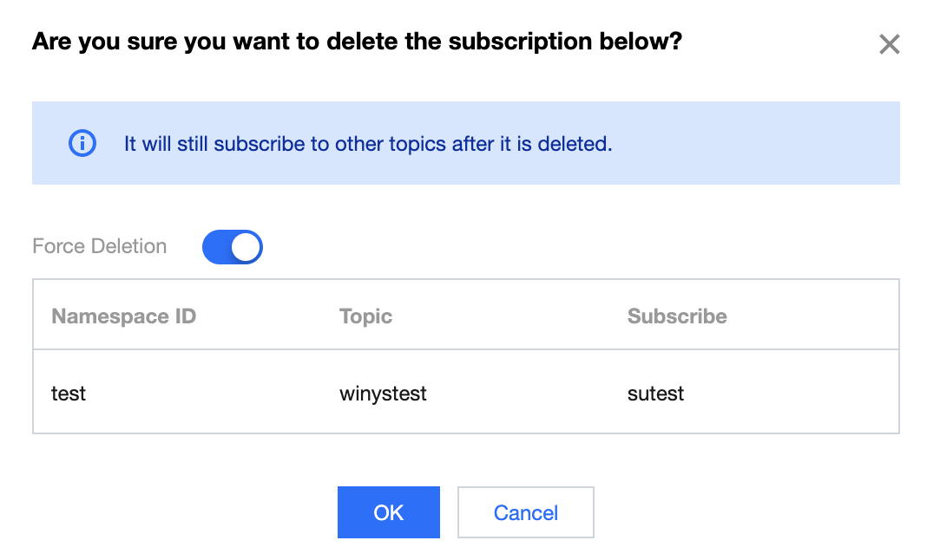The height and width of the screenshot is (560, 927).
Task: Disable the Force Deletion switch
Action: pyautogui.click(x=232, y=247)
